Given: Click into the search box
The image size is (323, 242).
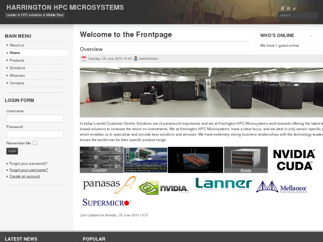Looking at the screenshot, I should 298,16.
